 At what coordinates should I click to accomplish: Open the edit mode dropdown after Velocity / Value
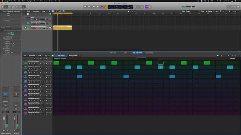tap(80, 56)
